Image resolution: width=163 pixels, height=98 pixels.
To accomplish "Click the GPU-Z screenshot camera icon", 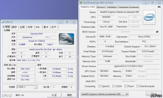I will click(159, 7).
